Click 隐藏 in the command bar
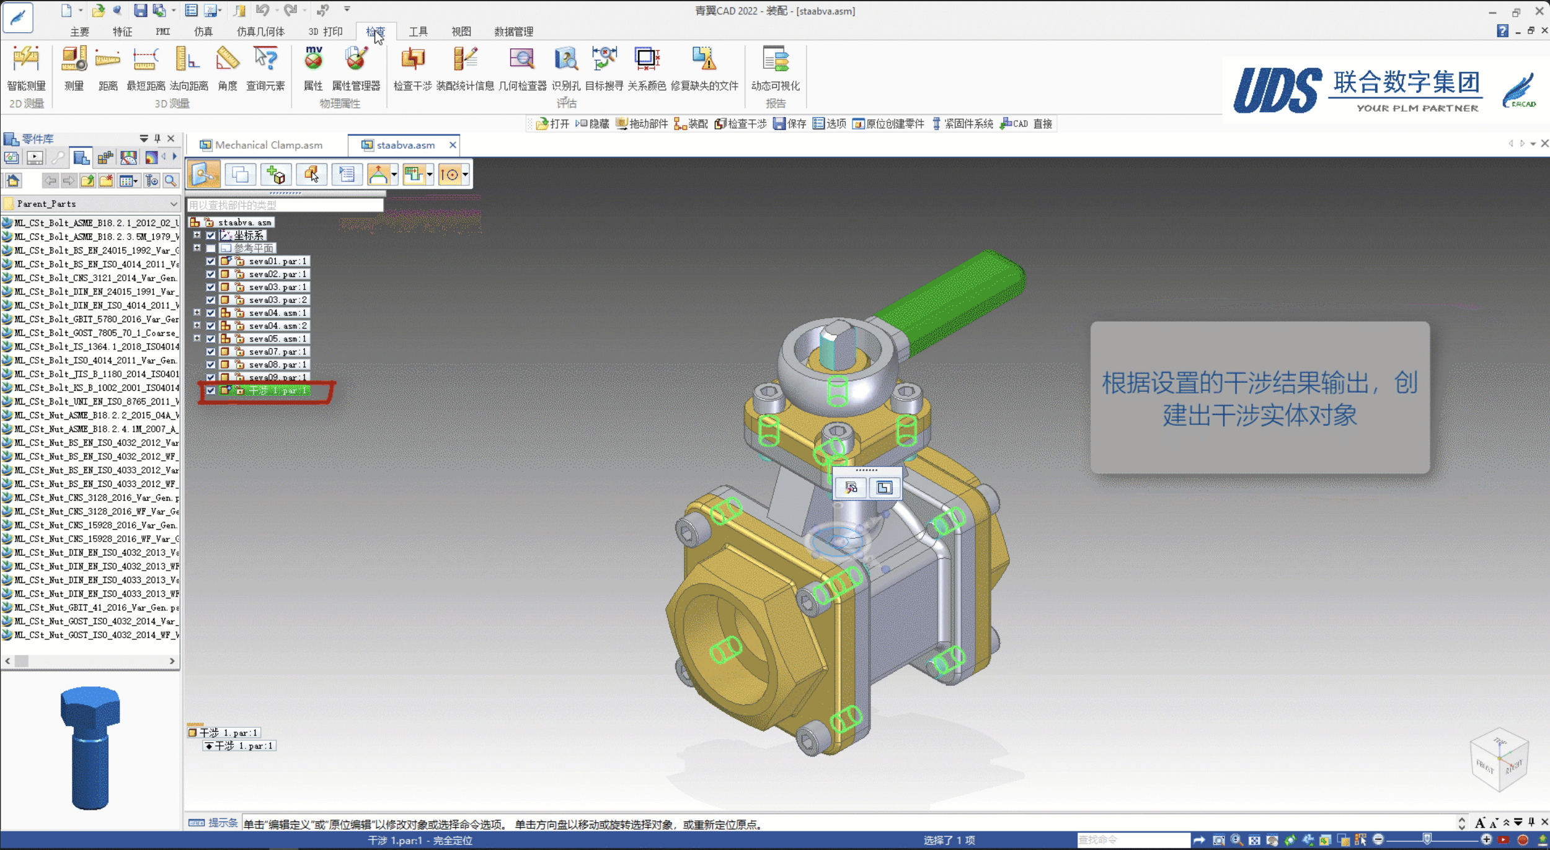The height and width of the screenshot is (850, 1550). pyautogui.click(x=592, y=124)
